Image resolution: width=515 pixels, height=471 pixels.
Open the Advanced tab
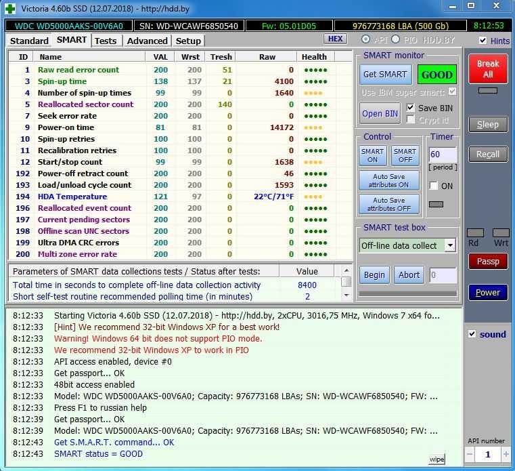click(x=147, y=41)
